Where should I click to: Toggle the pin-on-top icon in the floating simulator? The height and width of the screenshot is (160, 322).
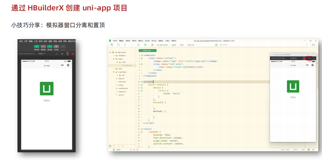pyautogui.click(x=309, y=58)
